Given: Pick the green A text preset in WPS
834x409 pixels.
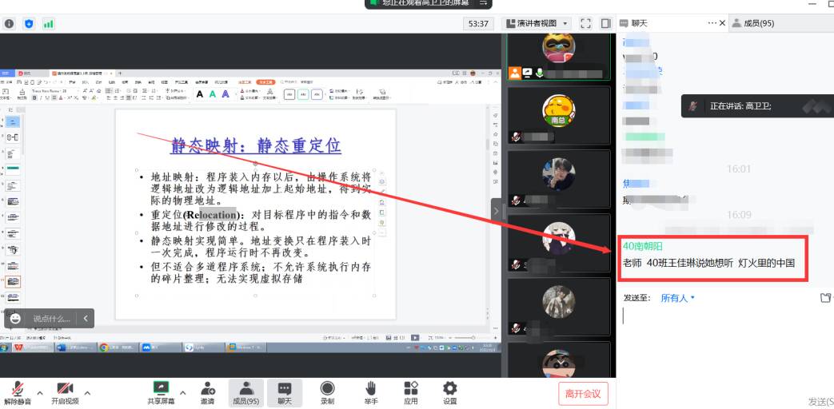Looking at the screenshot, I should click(212, 94).
